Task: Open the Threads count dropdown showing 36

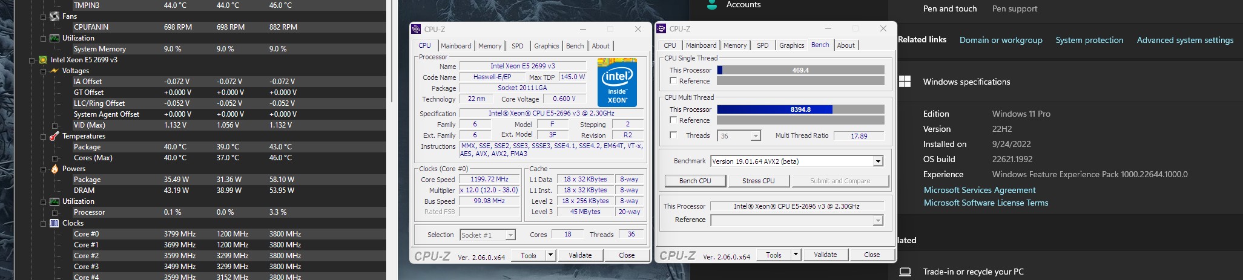Action: [755, 136]
